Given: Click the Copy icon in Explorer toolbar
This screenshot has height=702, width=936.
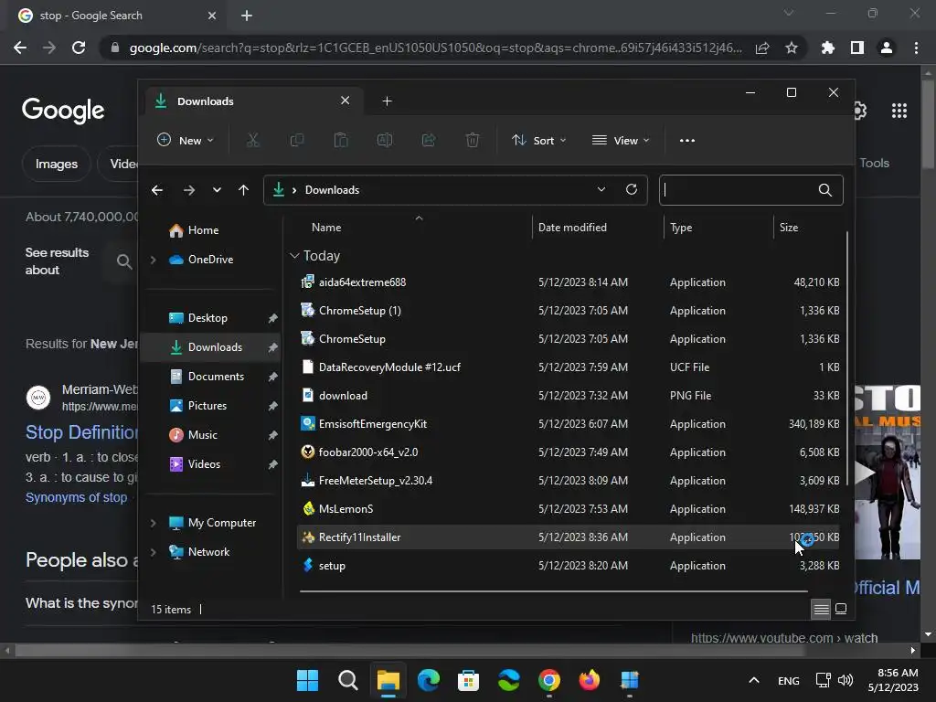Looking at the screenshot, I should (x=297, y=140).
